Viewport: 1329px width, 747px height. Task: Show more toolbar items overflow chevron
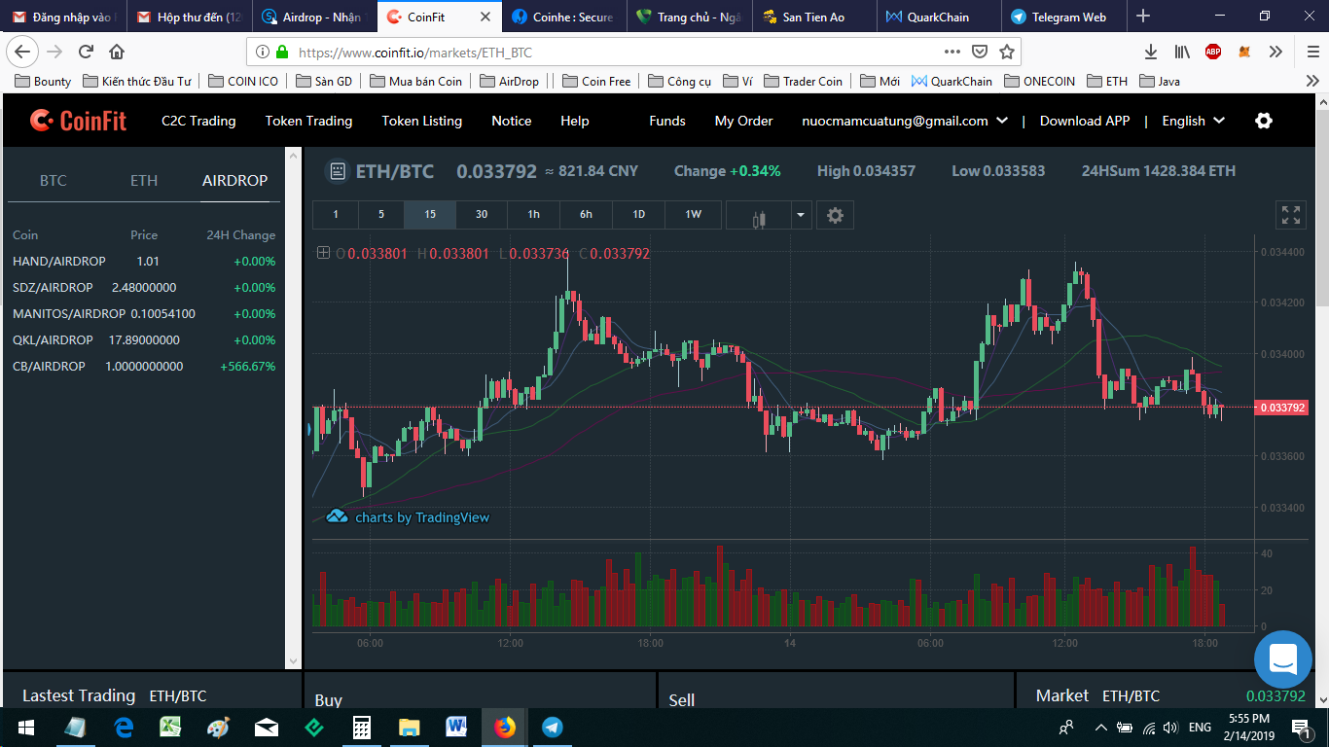point(1277,52)
